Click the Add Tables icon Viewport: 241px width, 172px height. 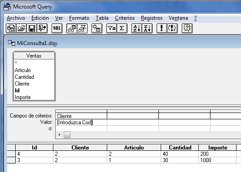click(97, 28)
